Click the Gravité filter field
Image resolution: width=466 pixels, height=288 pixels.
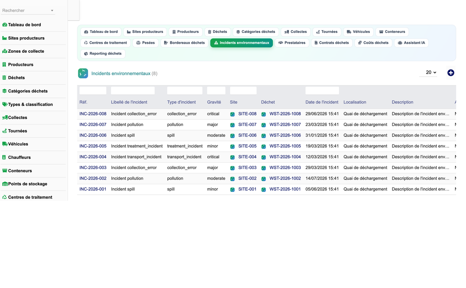[216, 91]
